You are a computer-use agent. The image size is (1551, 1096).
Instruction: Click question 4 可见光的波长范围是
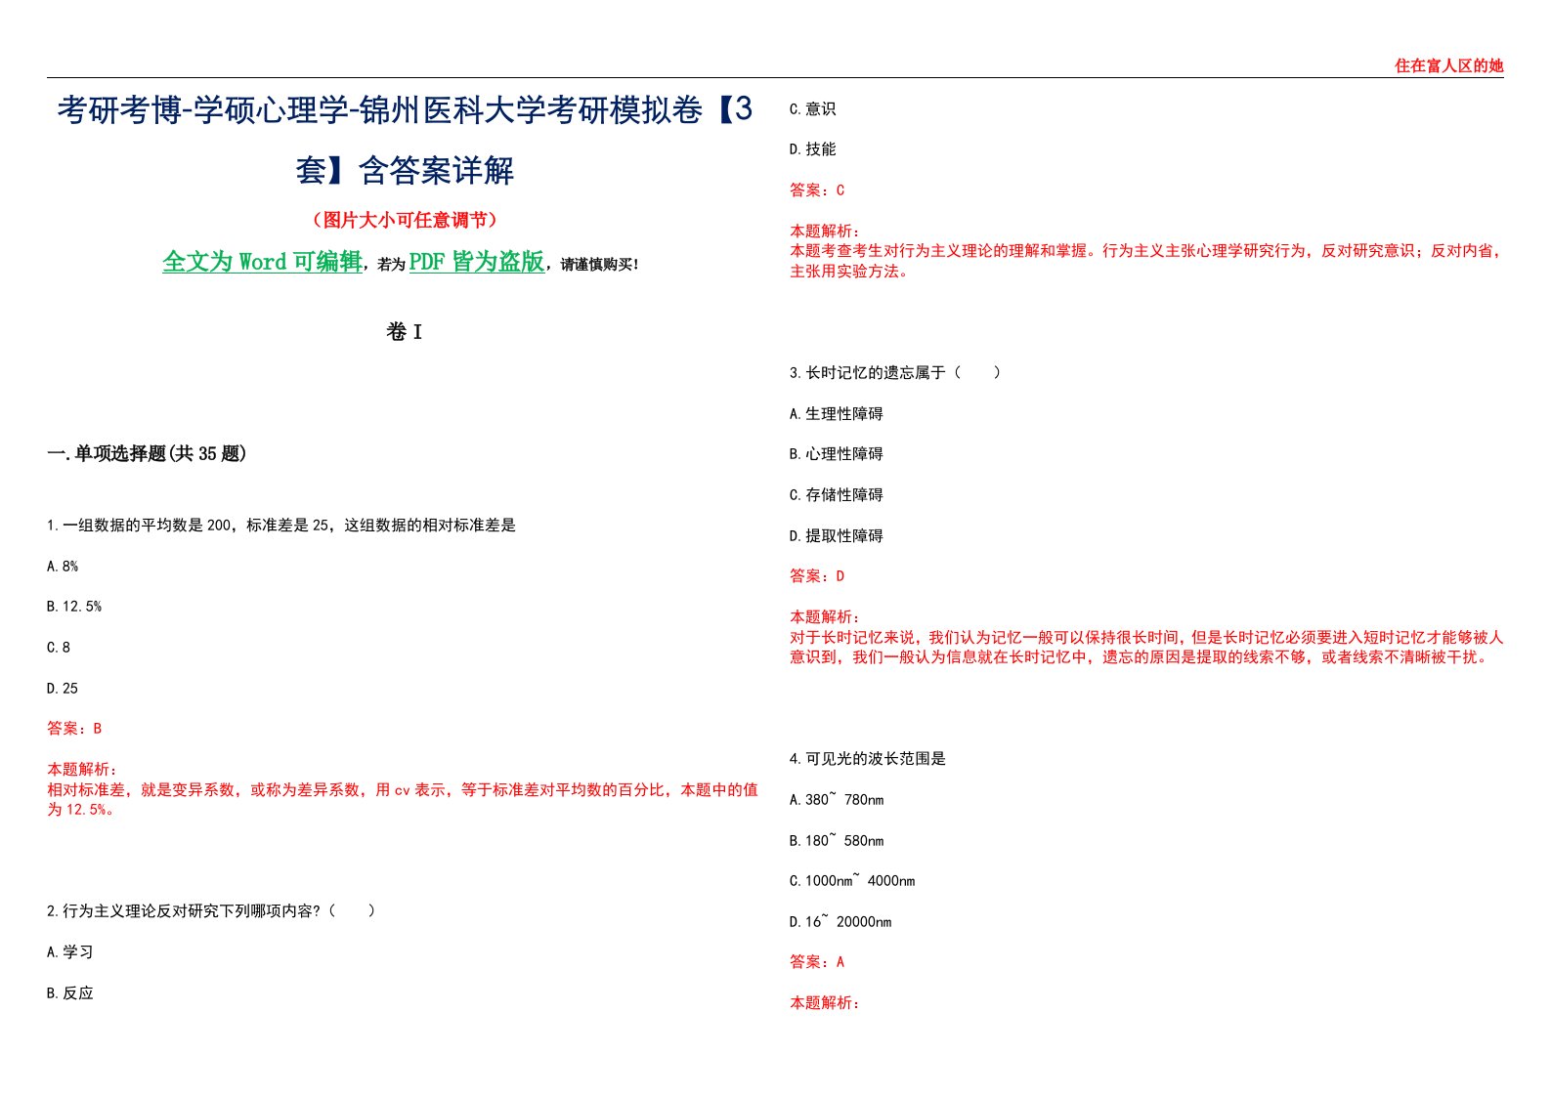868,759
